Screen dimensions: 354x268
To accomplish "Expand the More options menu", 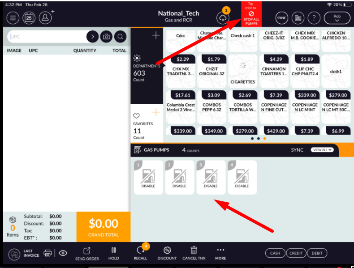I will click(220, 253).
